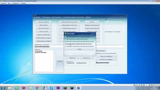Click the settings dialog scrollbar right arrow
This screenshot has width=160, height=90.
coord(94,54)
